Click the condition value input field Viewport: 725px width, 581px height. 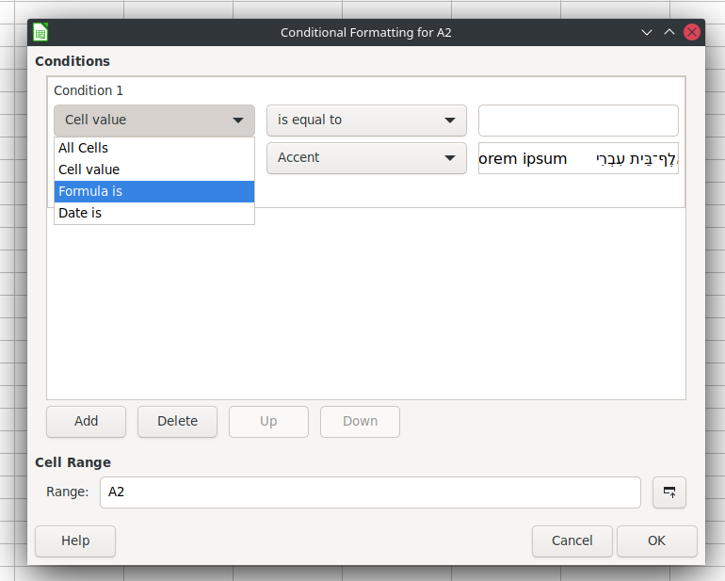pyautogui.click(x=578, y=121)
